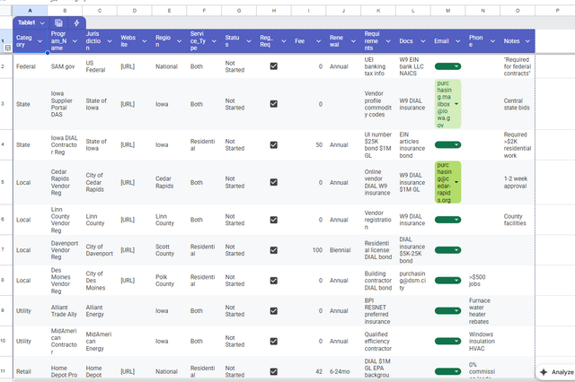Open the [URL] link in Cedar Rapids Vendor row
Image resolution: width=575 pixels, height=382 pixels.
click(x=128, y=182)
